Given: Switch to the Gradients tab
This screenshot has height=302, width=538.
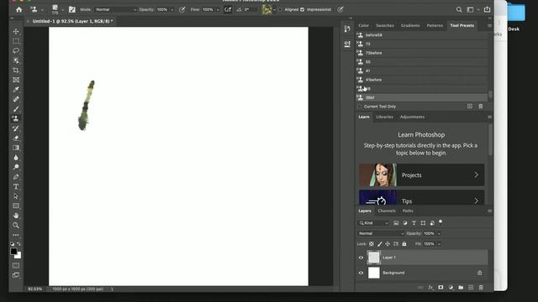Looking at the screenshot, I should (x=410, y=25).
